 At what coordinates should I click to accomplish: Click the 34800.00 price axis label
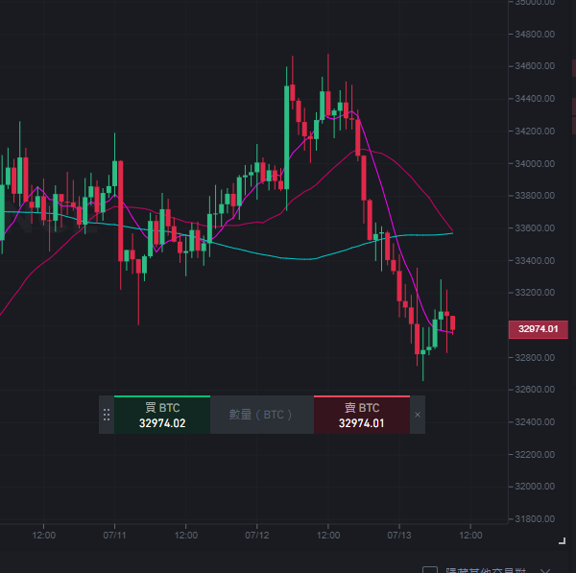[x=535, y=35]
